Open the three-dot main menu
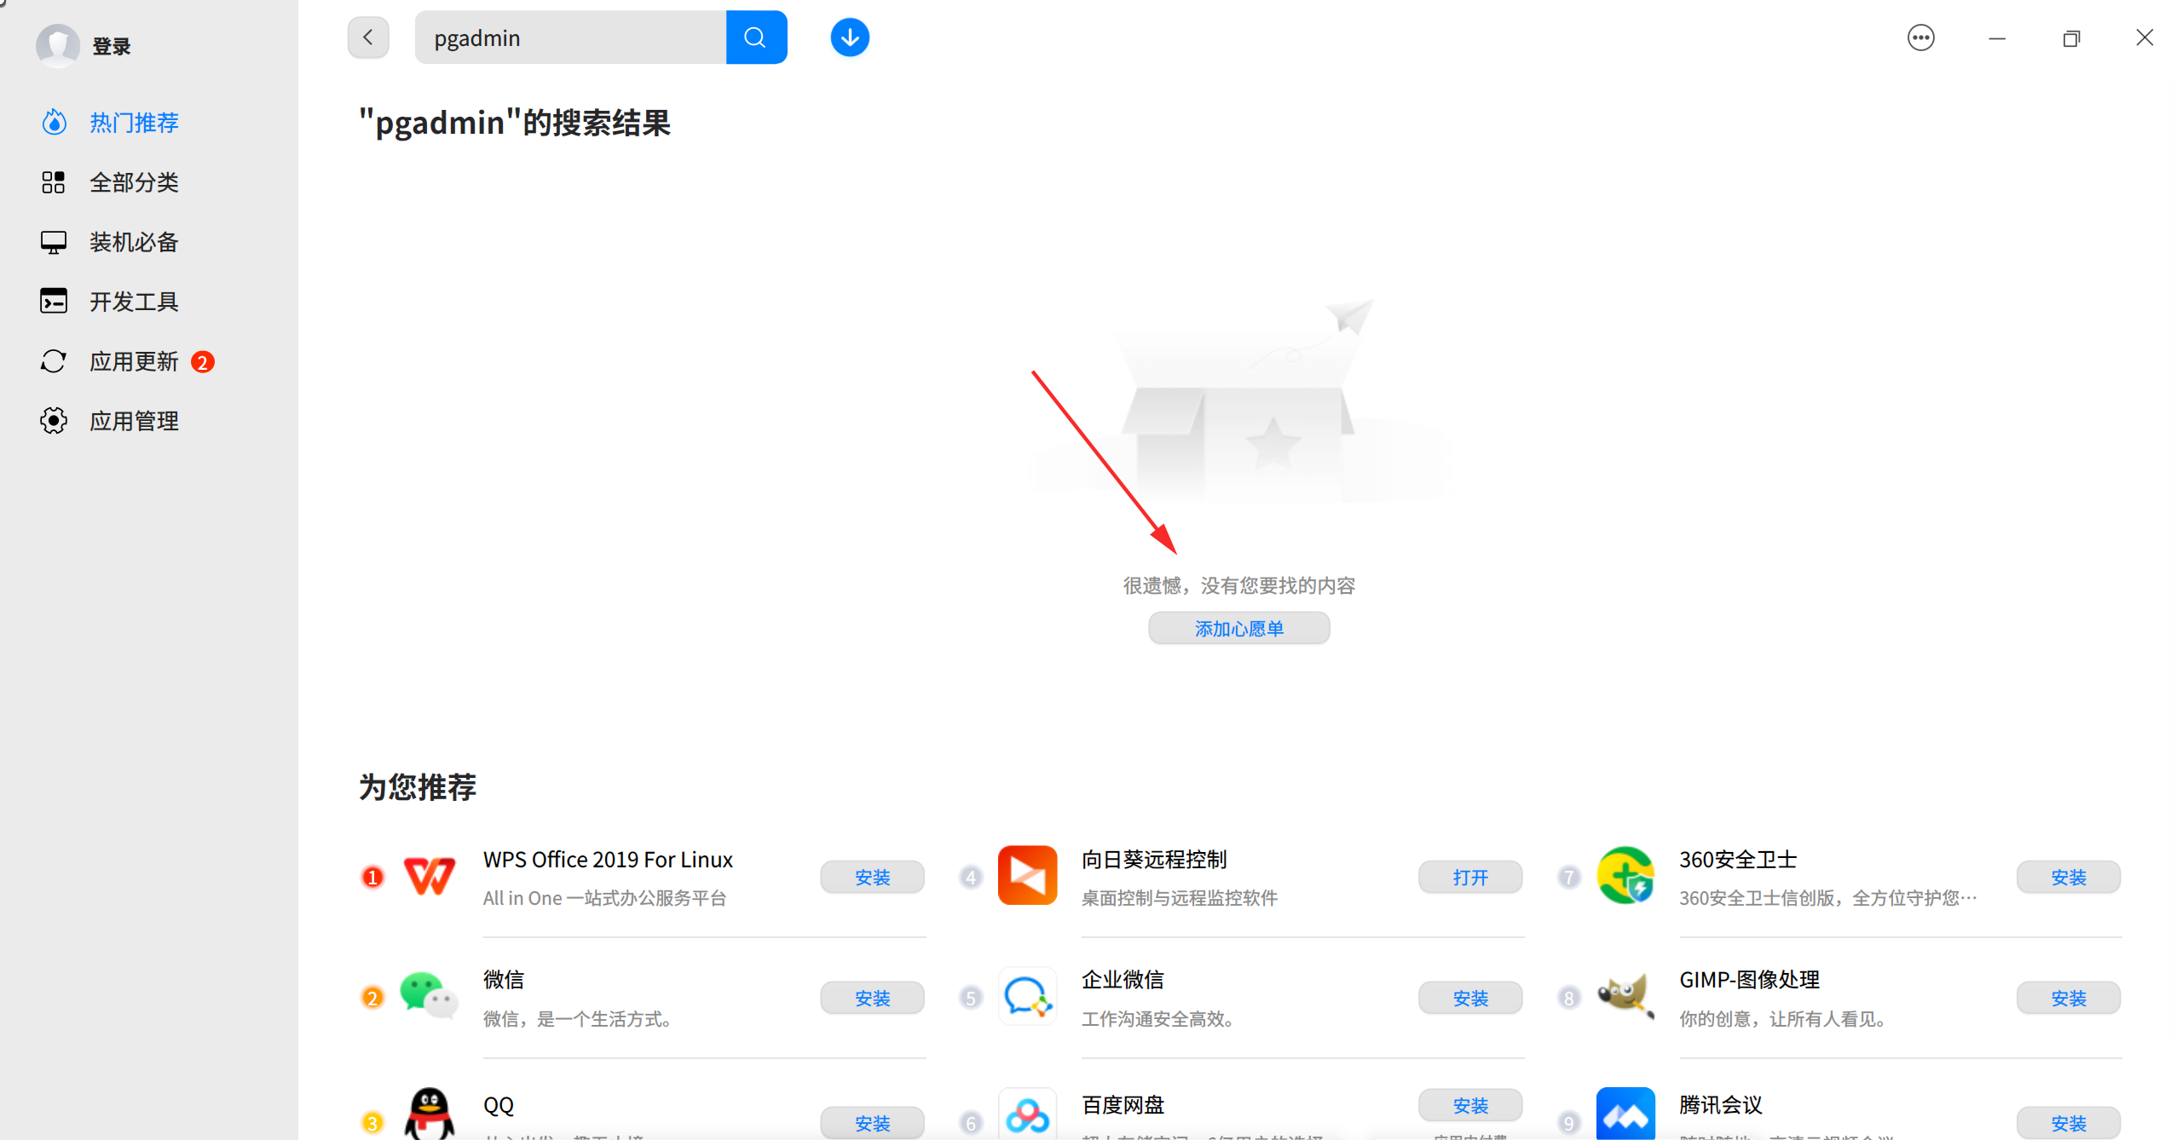The height and width of the screenshot is (1140, 2182). pyautogui.click(x=1921, y=37)
